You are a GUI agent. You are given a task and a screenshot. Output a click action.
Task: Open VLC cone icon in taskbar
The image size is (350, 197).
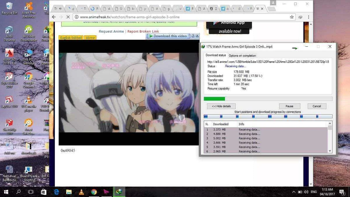tap(81, 192)
